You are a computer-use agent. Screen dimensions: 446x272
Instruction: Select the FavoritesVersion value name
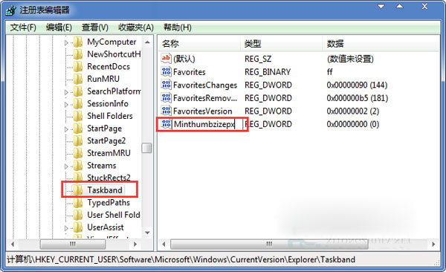202,111
